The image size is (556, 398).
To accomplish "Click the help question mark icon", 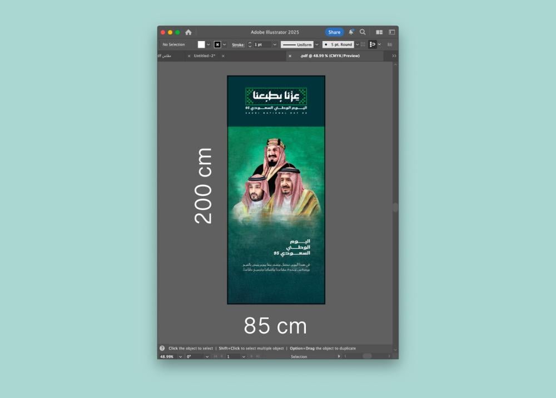I will coord(162,348).
